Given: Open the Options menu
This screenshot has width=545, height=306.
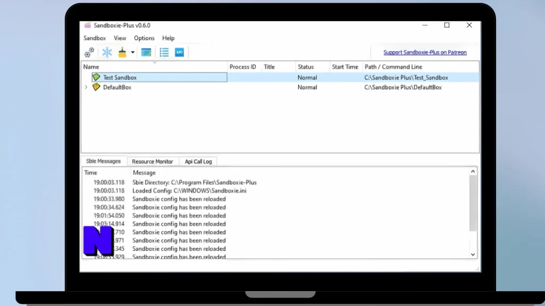Looking at the screenshot, I should click(144, 38).
